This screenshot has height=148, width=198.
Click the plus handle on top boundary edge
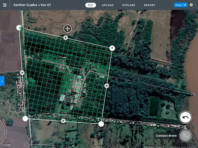pos(65,37)
